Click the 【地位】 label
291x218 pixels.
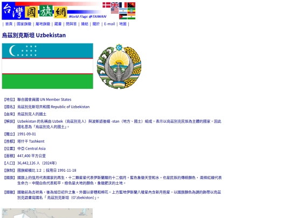pos(9,100)
